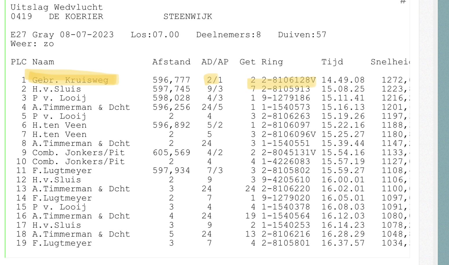The height and width of the screenshot is (265, 449).
Task: Click the race date 08-07-2023
Action: 87,35
